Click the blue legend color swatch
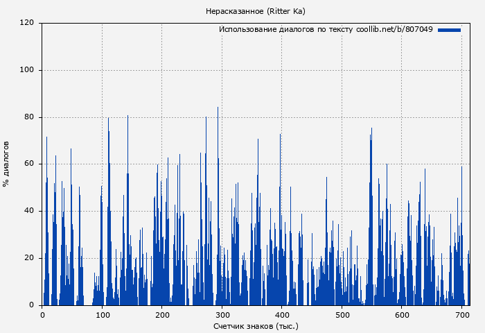The height and width of the screenshot is (333, 485). [x=449, y=30]
